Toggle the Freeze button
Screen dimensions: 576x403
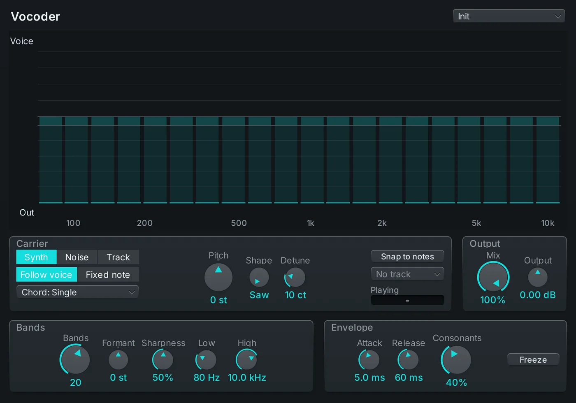pos(533,359)
